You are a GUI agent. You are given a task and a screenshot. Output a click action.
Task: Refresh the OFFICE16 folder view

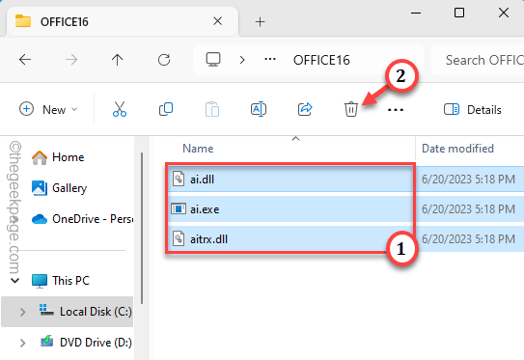coord(164,60)
